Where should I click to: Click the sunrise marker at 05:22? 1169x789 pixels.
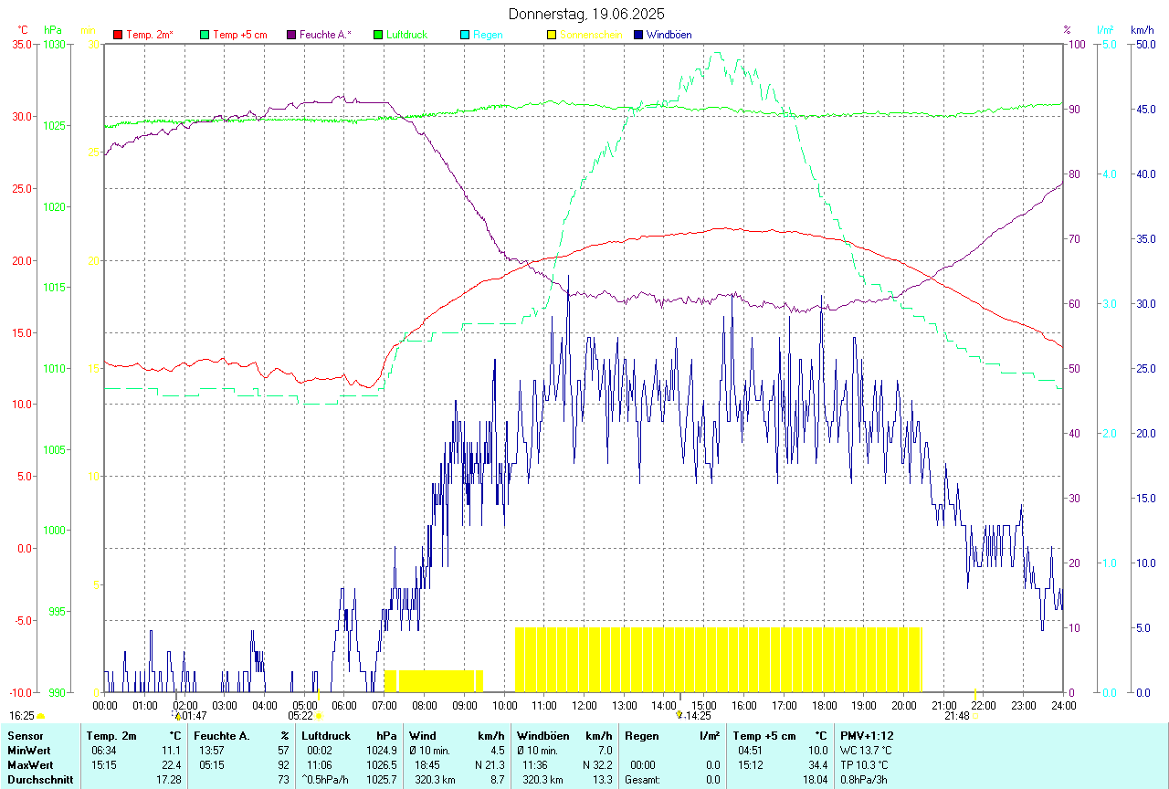point(318,716)
